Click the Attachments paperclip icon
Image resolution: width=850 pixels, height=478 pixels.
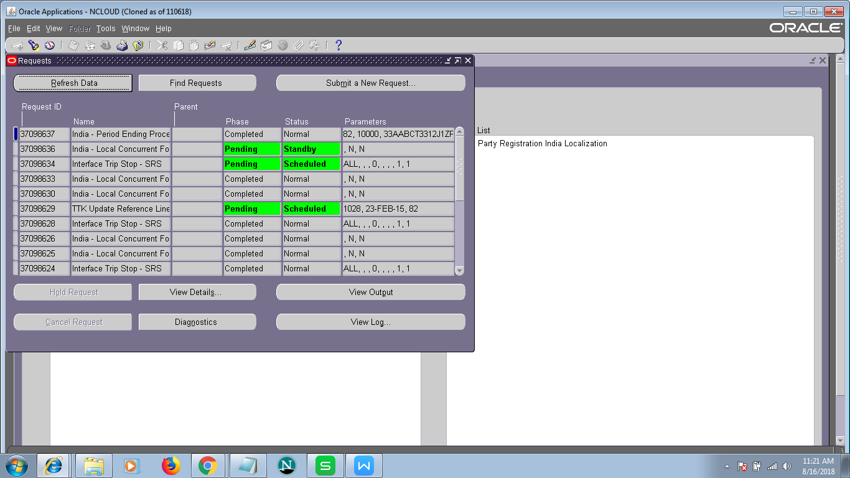pos(299,45)
